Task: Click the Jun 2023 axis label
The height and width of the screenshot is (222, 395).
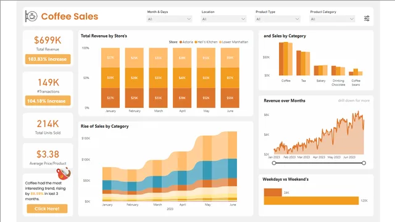Action: pos(349,157)
